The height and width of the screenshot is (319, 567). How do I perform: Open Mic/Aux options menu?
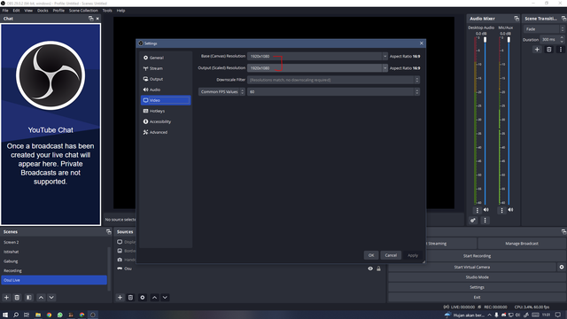(501, 210)
